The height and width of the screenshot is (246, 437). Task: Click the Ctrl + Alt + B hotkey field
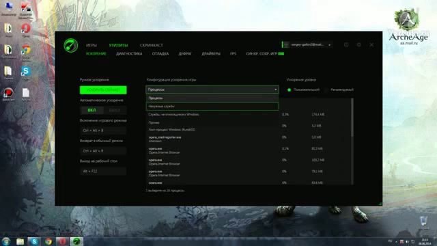[103, 131]
